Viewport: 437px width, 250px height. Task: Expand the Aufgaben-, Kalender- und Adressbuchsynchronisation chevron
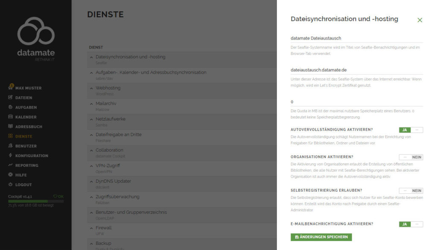tap(91, 72)
